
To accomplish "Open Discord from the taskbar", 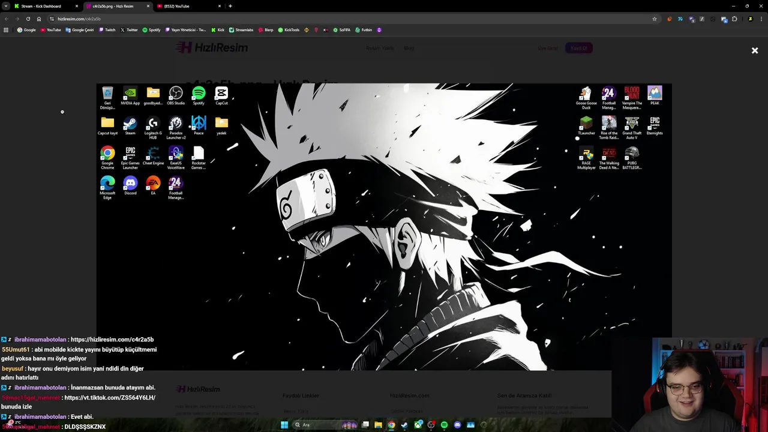I will pyautogui.click(x=457, y=425).
